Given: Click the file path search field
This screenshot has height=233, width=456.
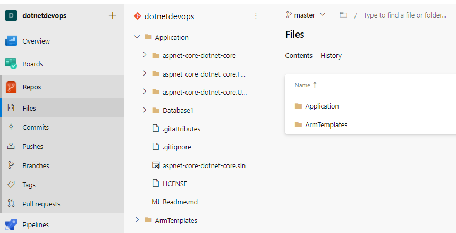Looking at the screenshot, I should click(x=405, y=15).
